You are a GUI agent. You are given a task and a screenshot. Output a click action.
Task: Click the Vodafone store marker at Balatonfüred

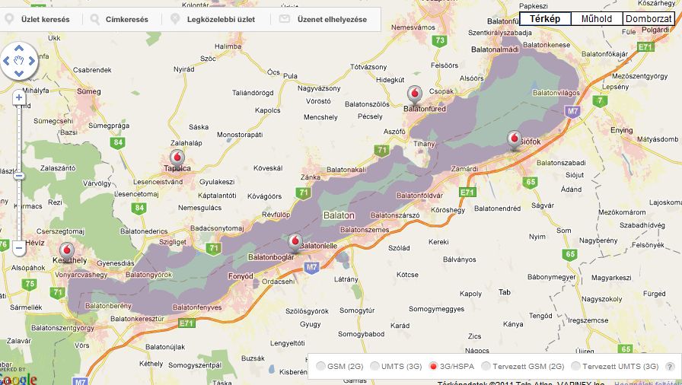(414, 94)
